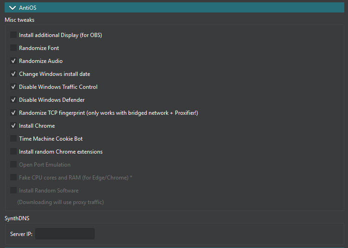Toggle Disable Windows Defender checkbox

(x=13, y=100)
